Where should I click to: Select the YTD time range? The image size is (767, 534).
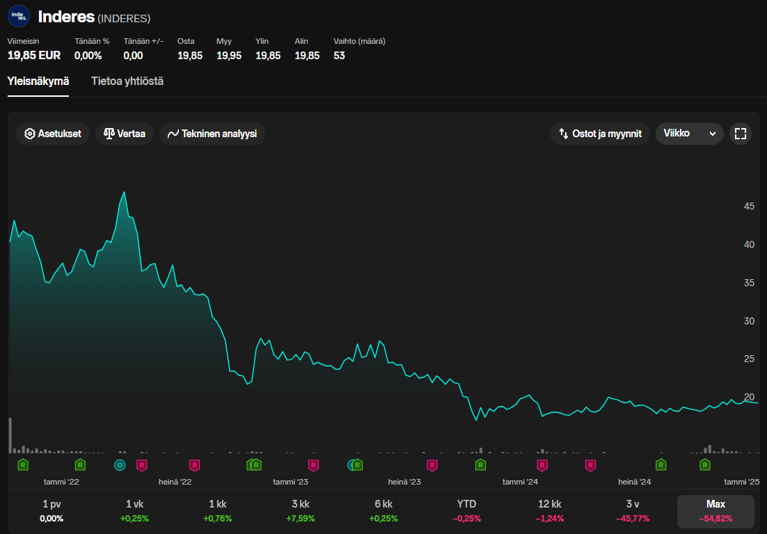coord(466,511)
